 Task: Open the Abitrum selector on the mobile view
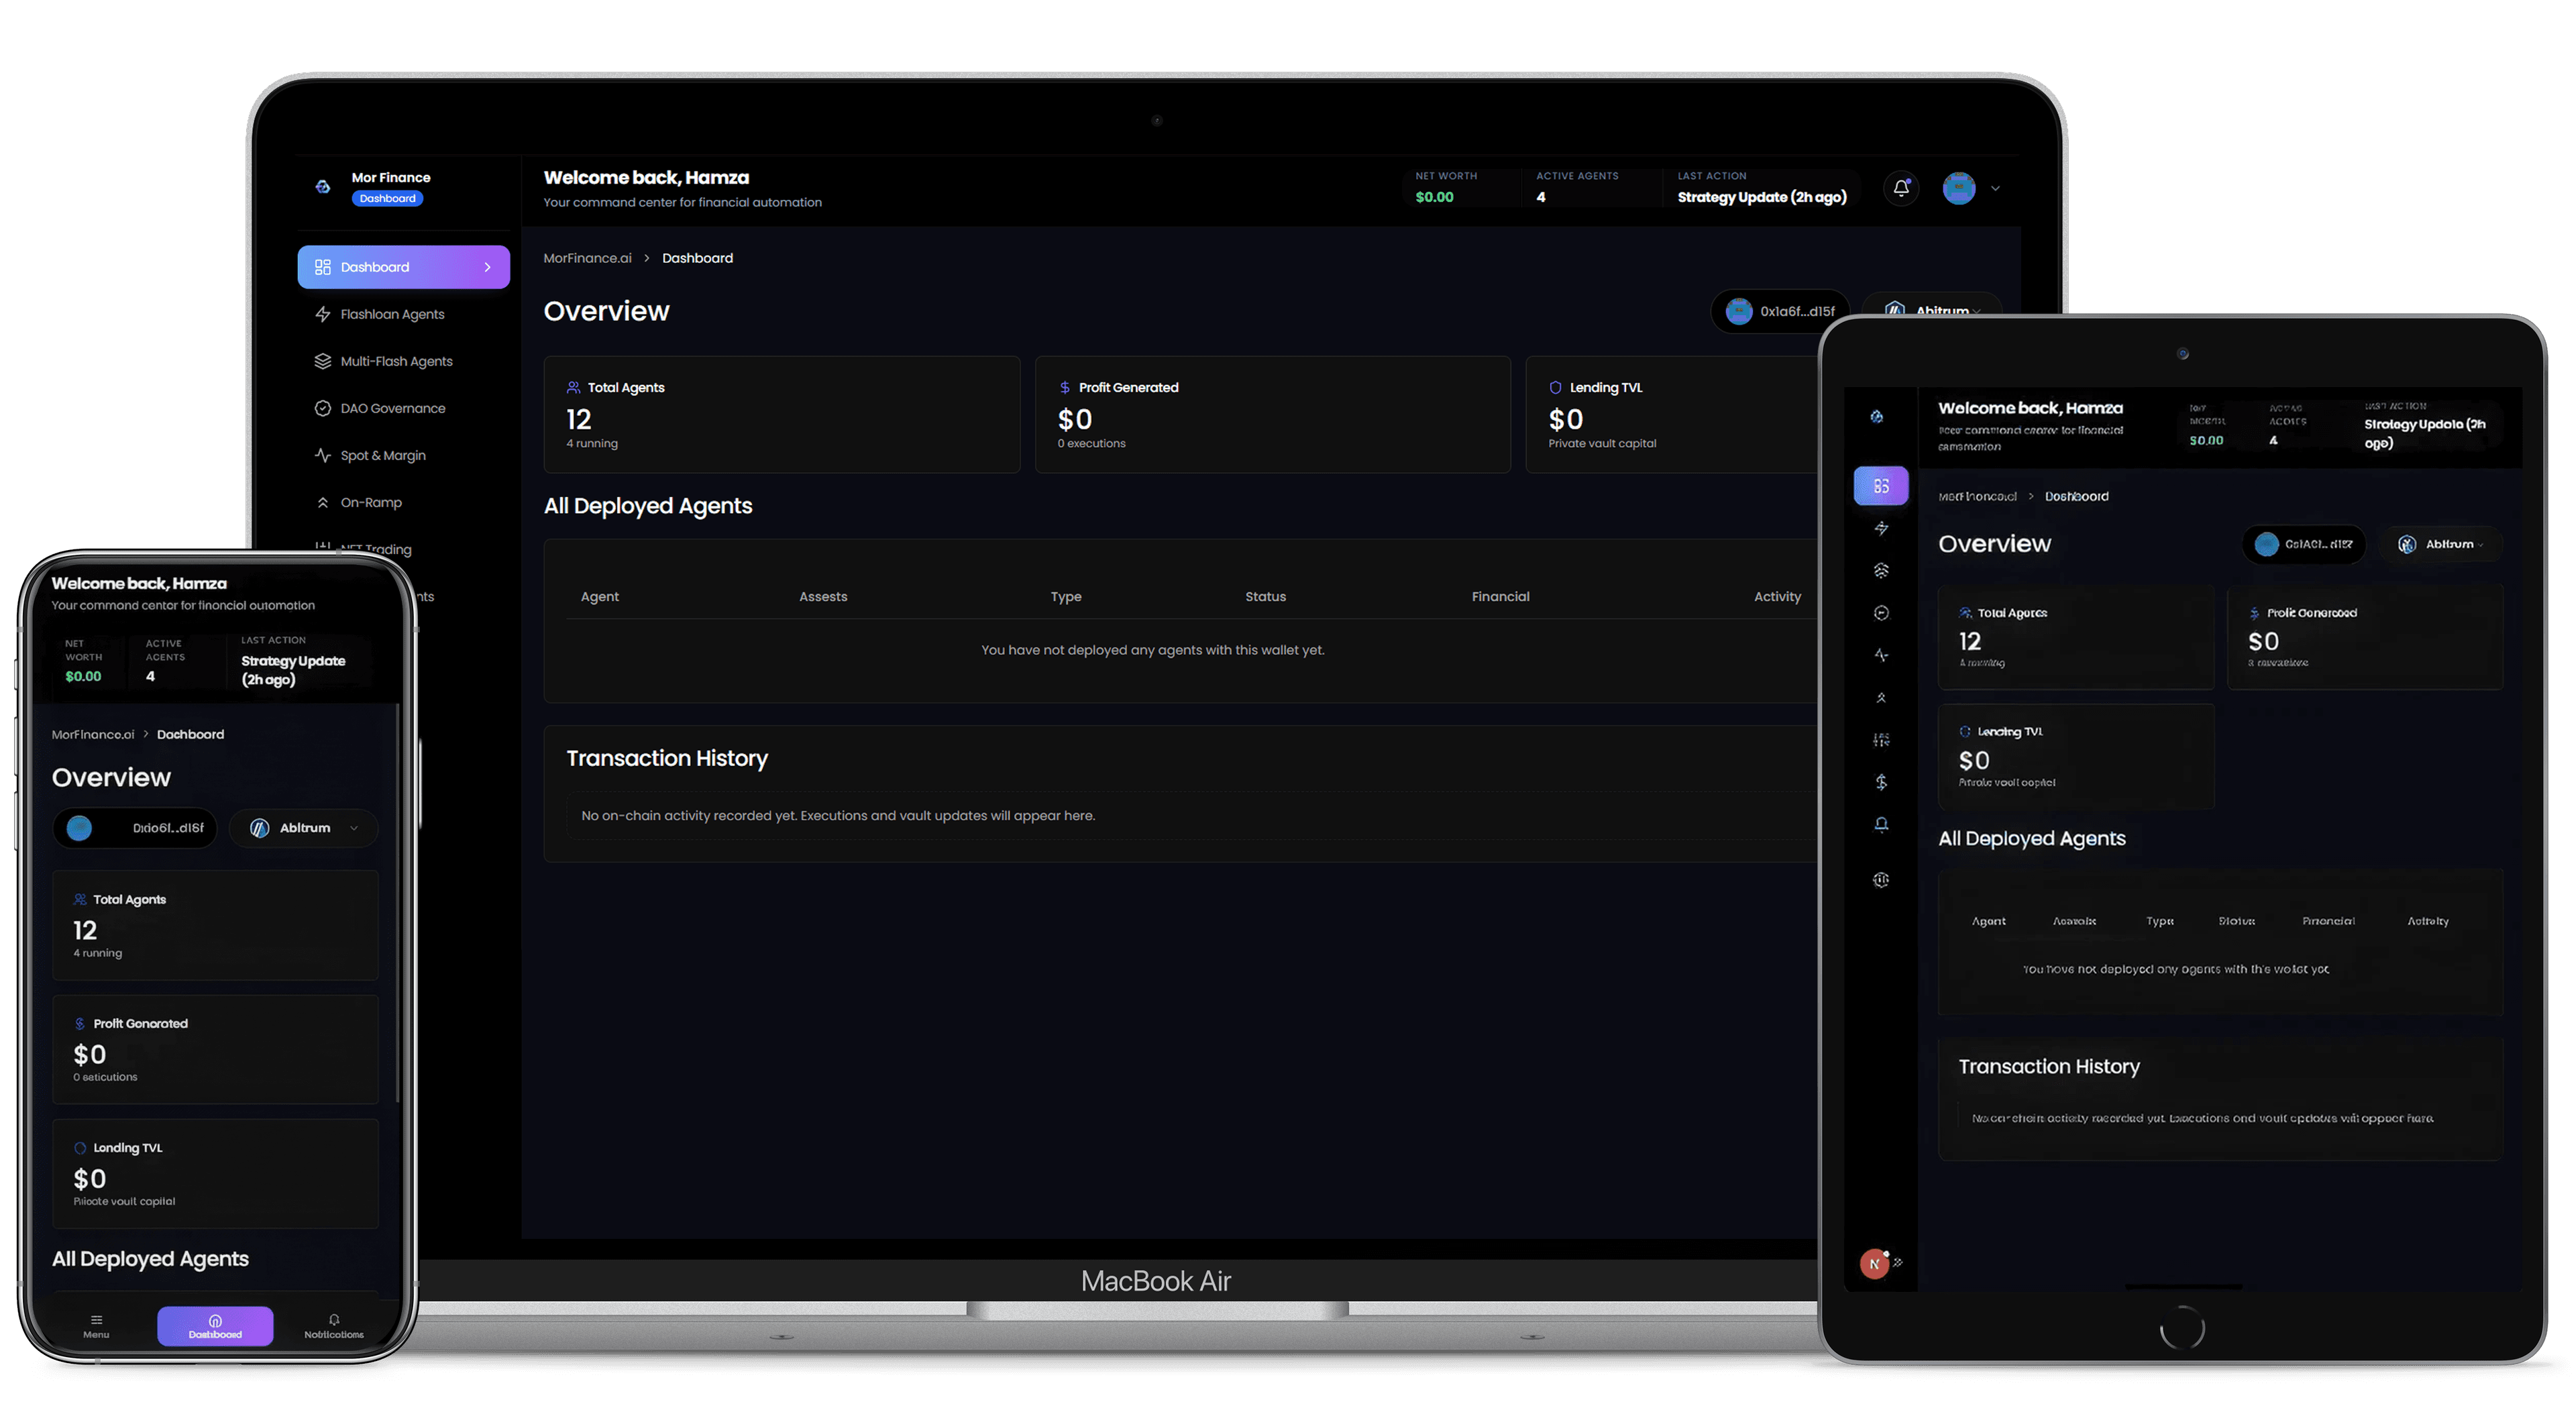pos(303,828)
